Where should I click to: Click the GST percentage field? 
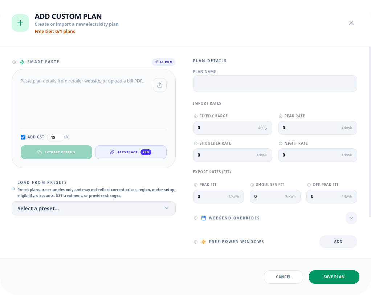point(56,137)
